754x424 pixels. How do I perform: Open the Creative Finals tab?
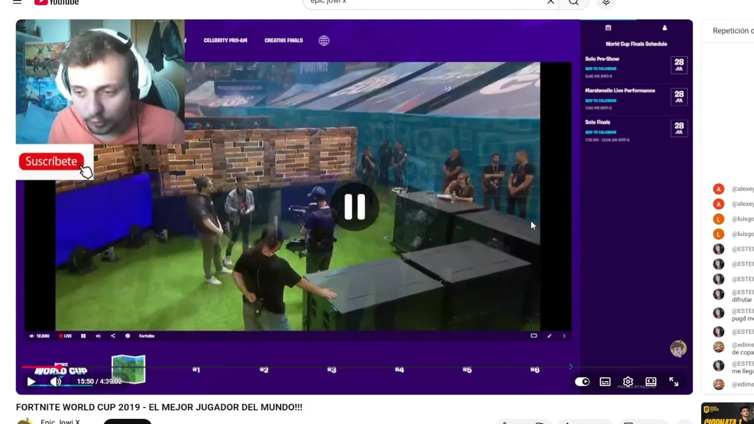click(283, 41)
